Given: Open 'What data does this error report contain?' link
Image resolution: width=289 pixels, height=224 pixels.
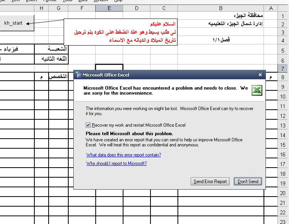Looking at the screenshot, I should (123, 155).
